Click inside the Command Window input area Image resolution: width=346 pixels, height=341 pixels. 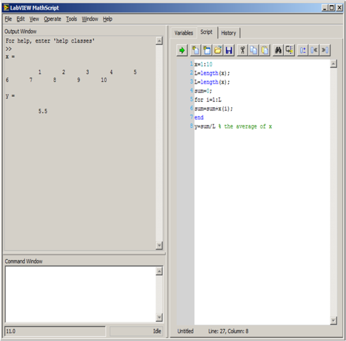click(x=80, y=294)
